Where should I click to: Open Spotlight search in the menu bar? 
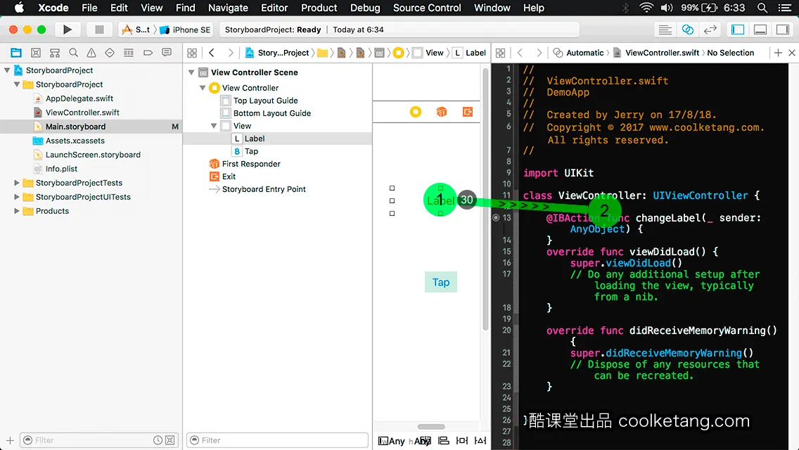click(762, 8)
